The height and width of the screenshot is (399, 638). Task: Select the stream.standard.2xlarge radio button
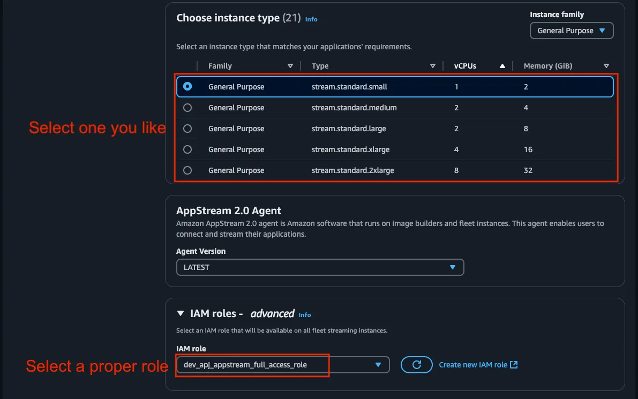[187, 170]
